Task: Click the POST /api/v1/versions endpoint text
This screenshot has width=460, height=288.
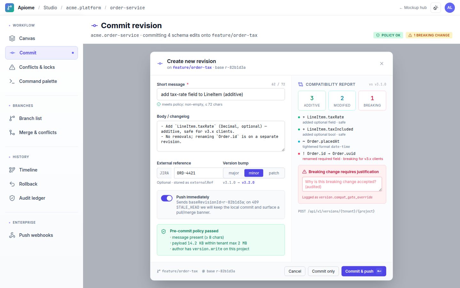Action: [336, 212]
